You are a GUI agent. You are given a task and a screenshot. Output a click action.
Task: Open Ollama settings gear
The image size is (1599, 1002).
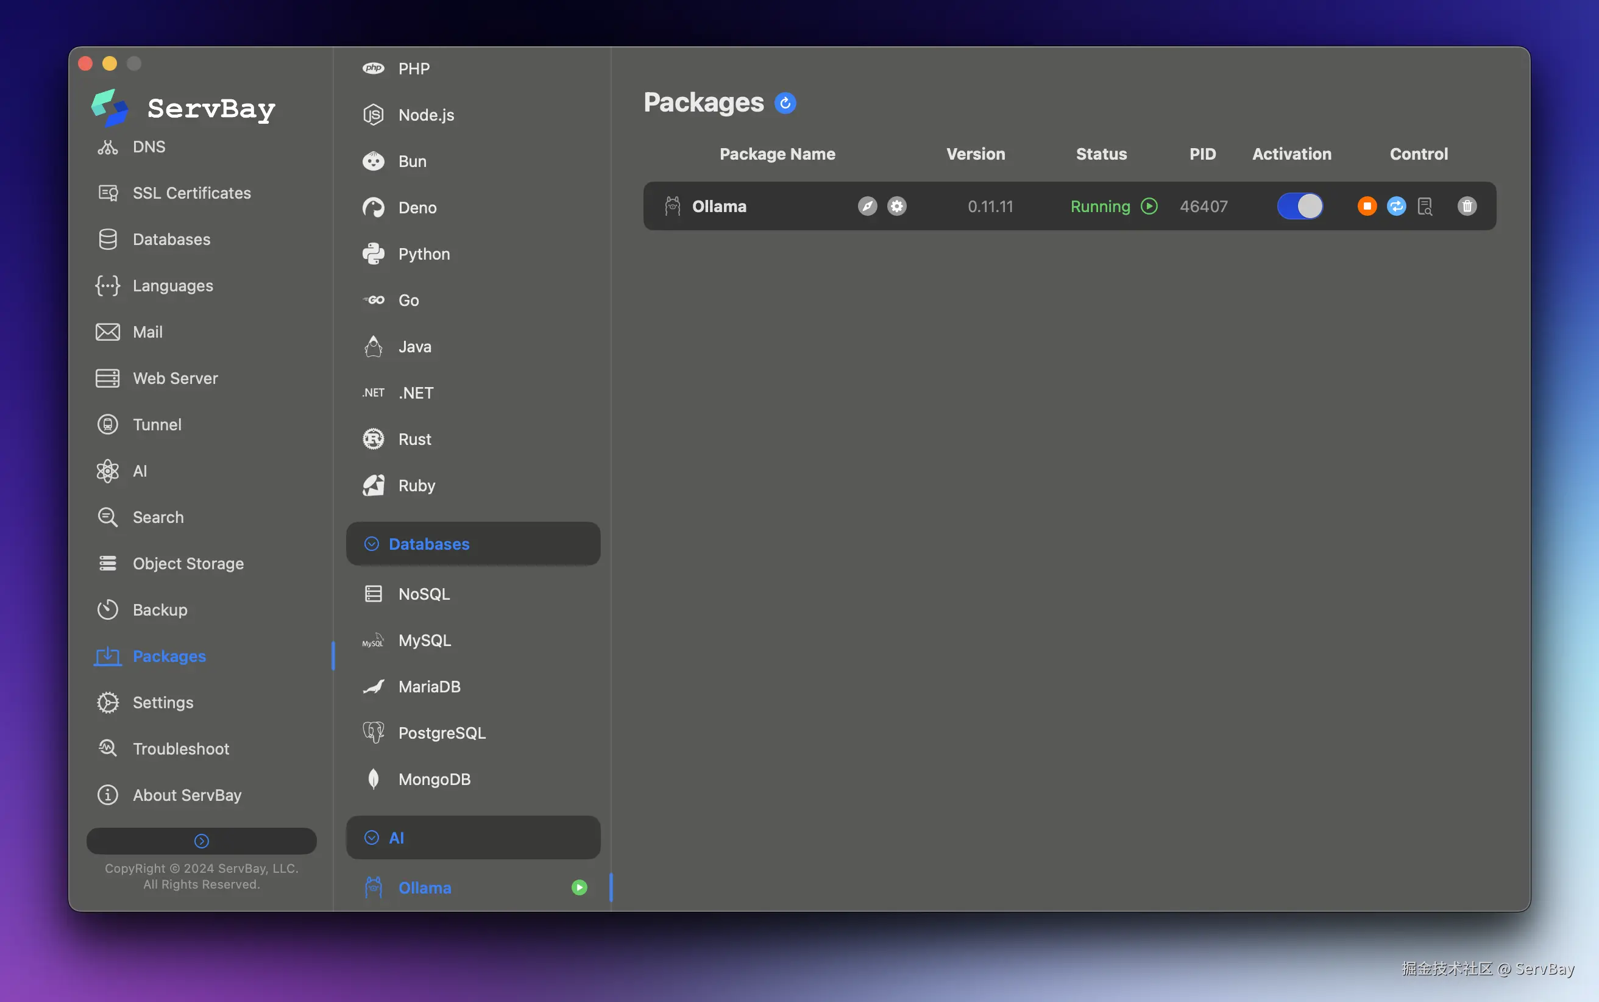(897, 206)
